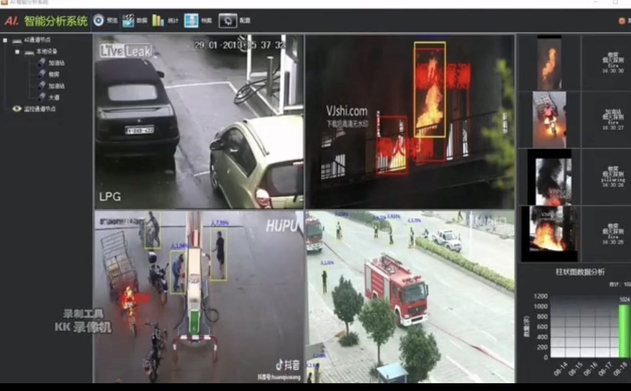The height and width of the screenshot is (391, 631).
Task: Collapse the 本地设备 device group
Action: click(17, 52)
